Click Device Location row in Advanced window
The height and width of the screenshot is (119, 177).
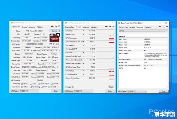[143, 60]
